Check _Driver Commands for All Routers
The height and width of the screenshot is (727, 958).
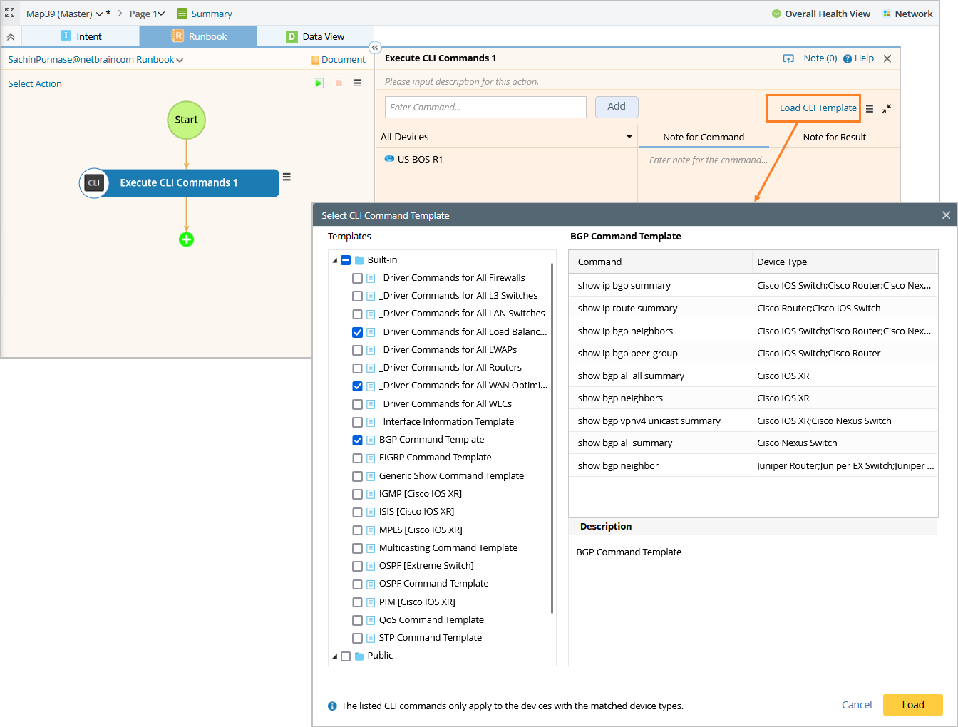tap(358, 368)
